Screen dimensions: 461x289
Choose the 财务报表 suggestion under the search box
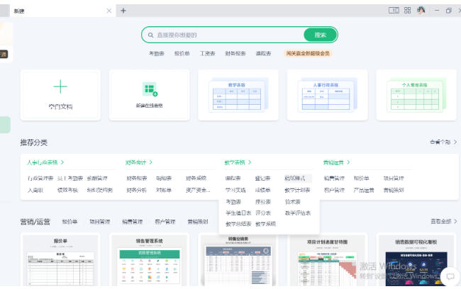(x=235, y=53)
